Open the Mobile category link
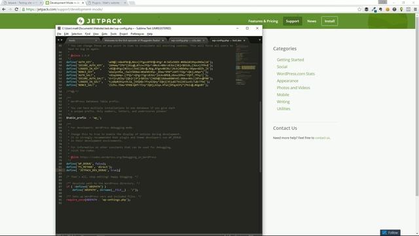The height and width of the screenshot is (236, 419). coord(283,94)
